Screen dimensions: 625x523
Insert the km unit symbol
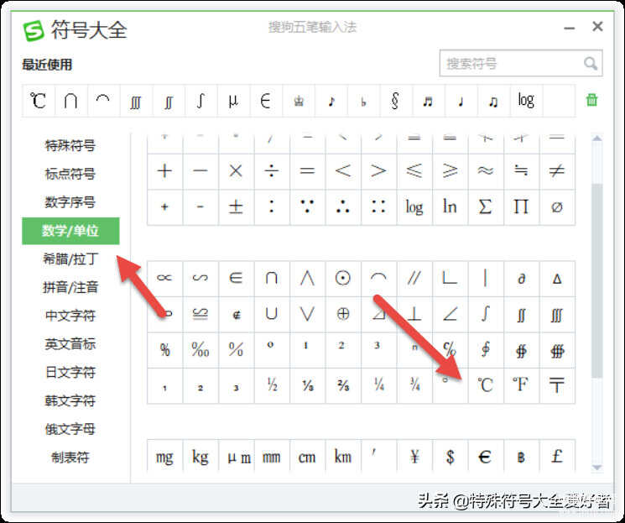[x=343, y=457]
